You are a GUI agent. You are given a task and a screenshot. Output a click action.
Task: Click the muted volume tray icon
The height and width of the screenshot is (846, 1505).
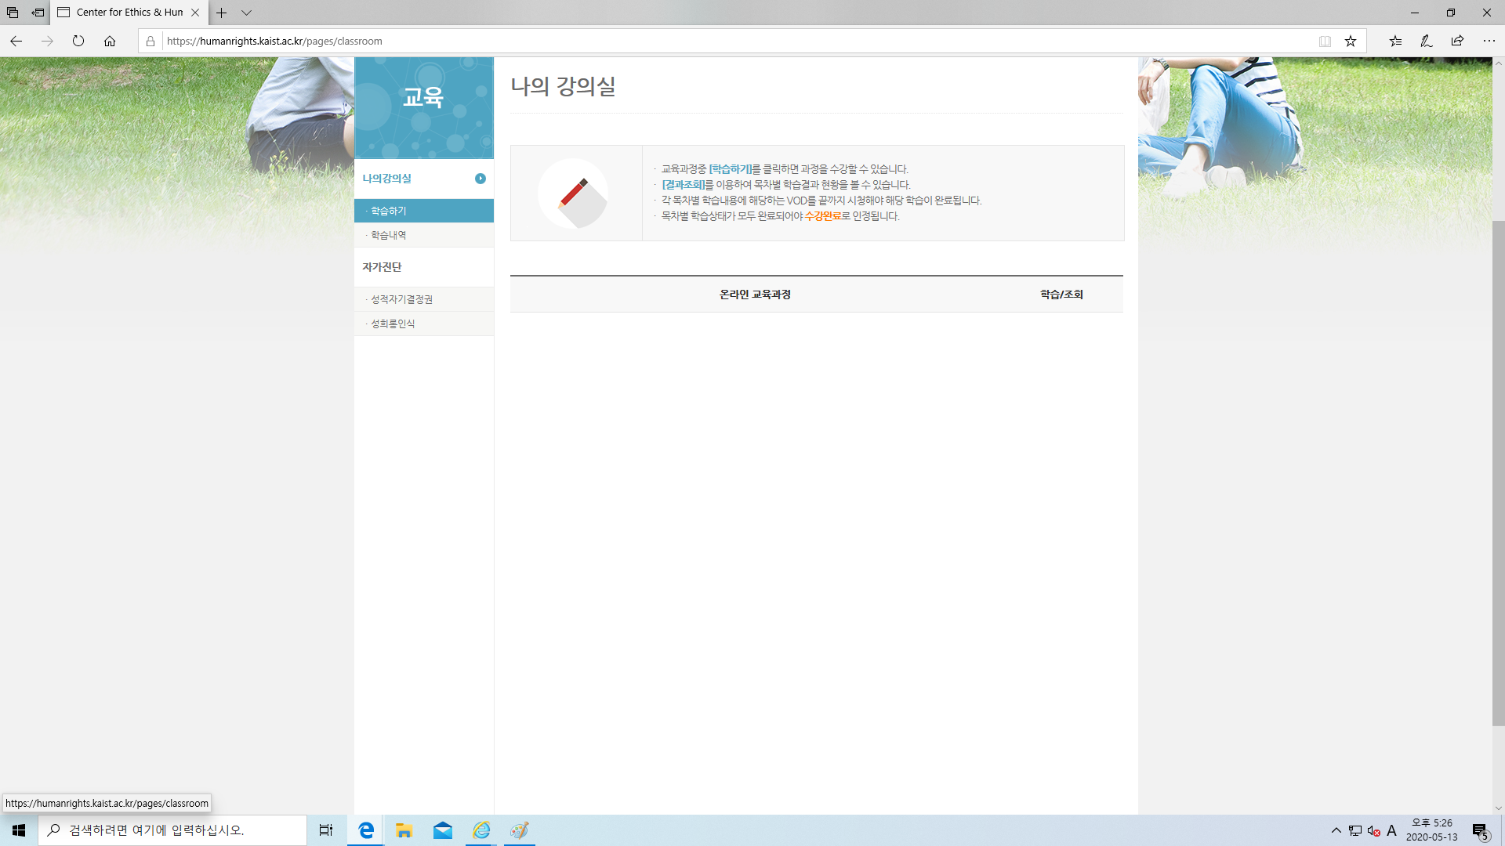pos(1373,830)
